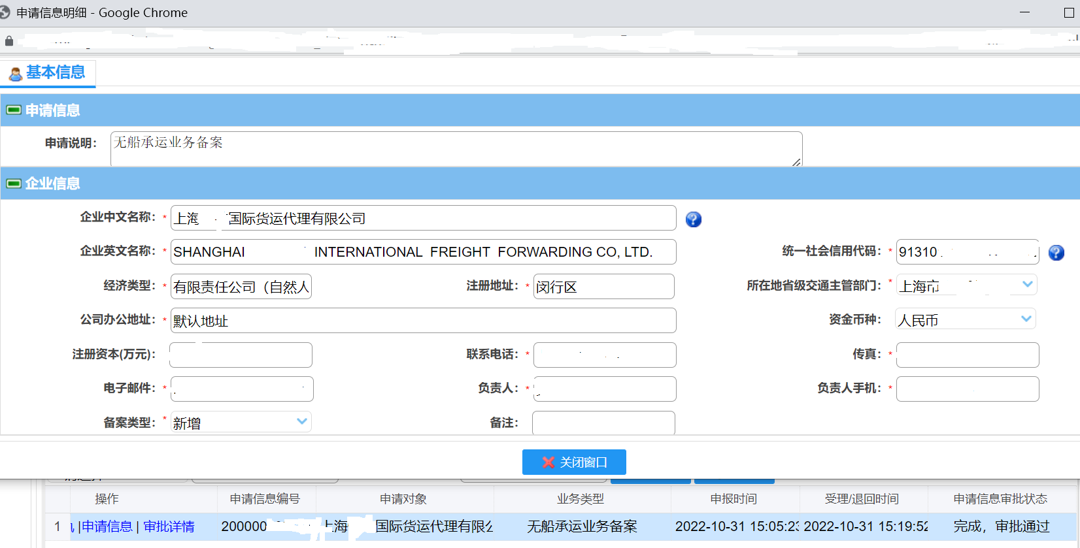Viewport: 1080px width, 548px height.
Task: Open the 申请信息 link in row 1
Action: coord(107,526)
